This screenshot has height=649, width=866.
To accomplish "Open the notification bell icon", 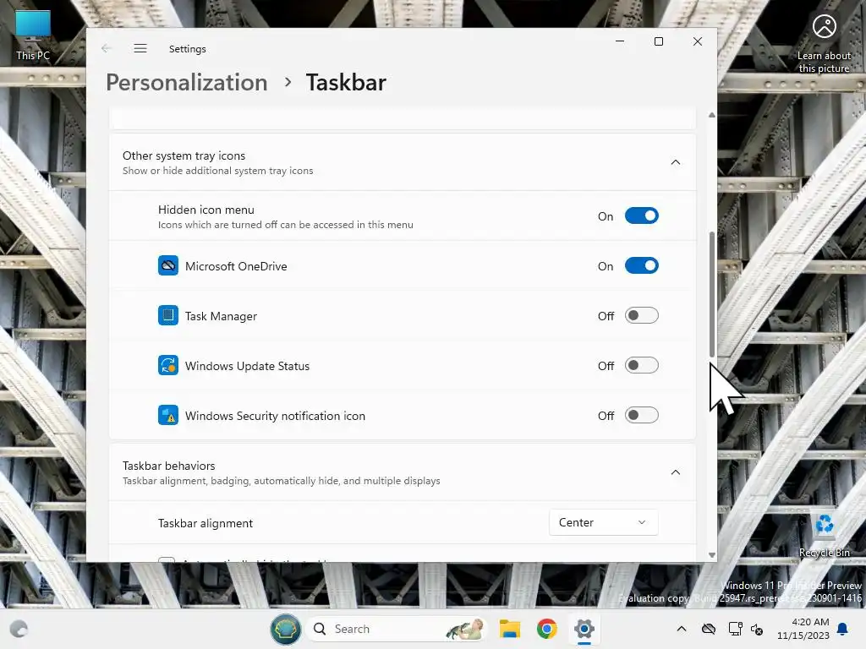I will [843, 629].
